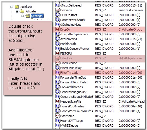Image resolution: width=147 pixels, height=130 pixels.
Task: Select the EnableConsoleViewer value name
Action: pyautogui.click(x=75, y=49)
